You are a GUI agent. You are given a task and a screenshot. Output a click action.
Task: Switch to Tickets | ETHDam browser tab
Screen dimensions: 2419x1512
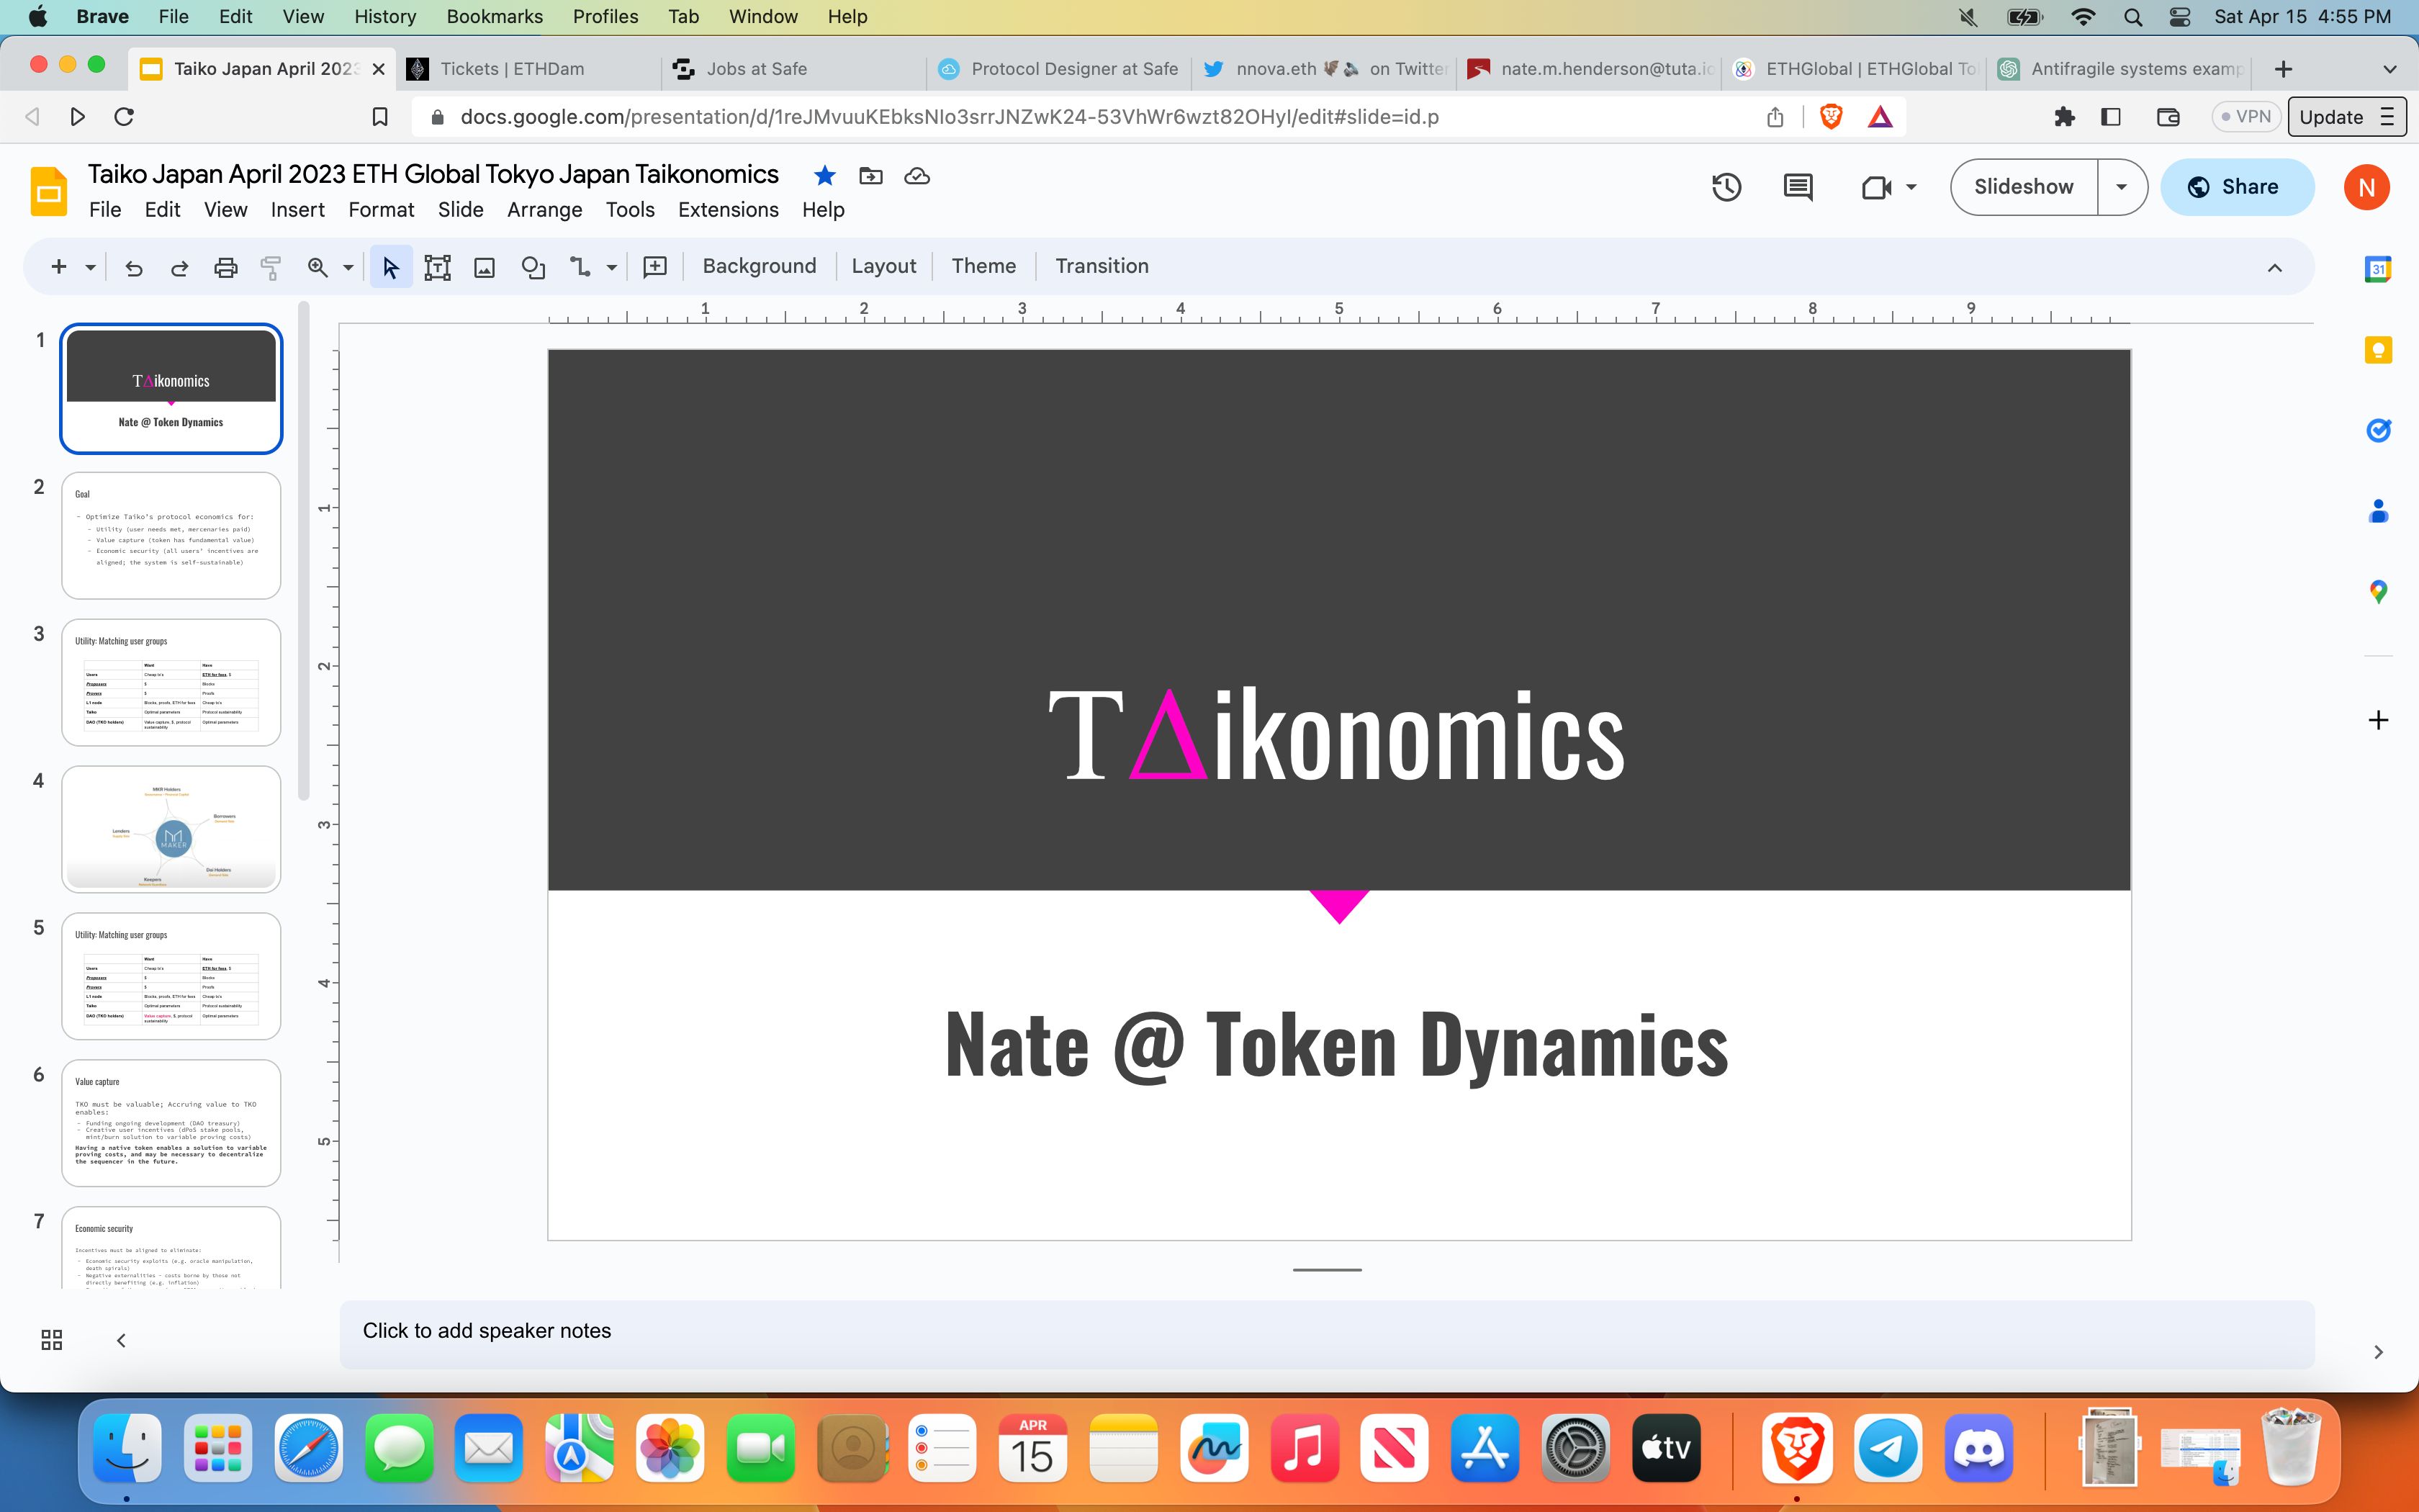(528, 69)
